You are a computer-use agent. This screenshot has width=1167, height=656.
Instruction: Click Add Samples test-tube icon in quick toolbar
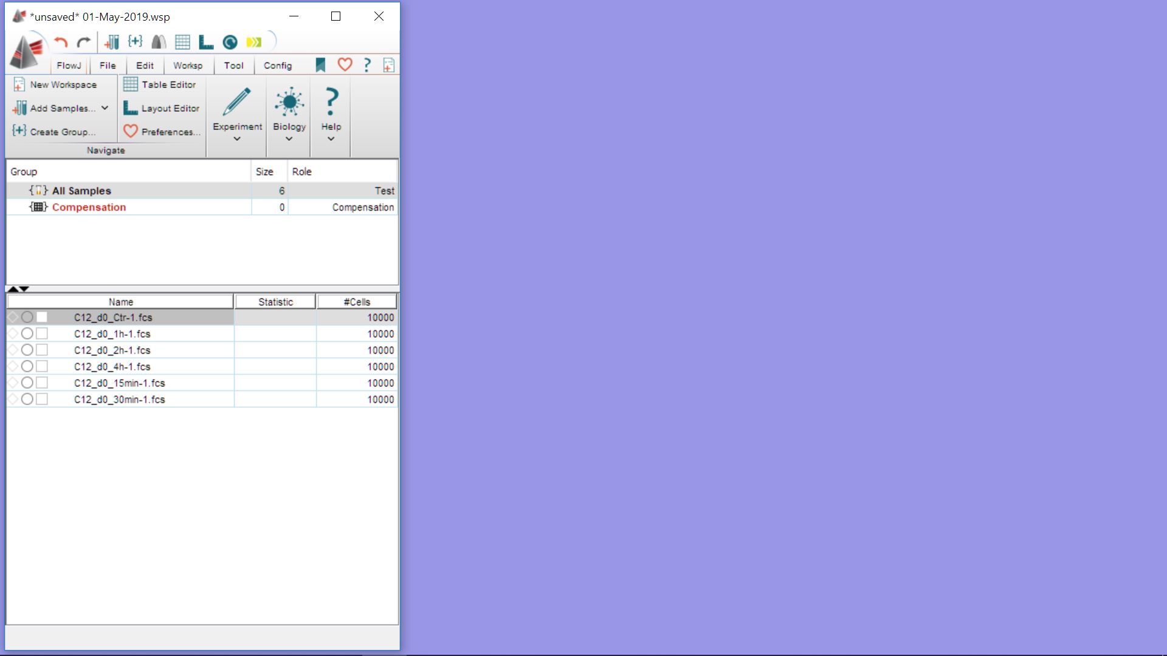[112, 42]
